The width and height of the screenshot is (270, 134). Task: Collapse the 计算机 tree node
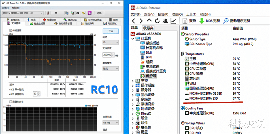[133, 39]
